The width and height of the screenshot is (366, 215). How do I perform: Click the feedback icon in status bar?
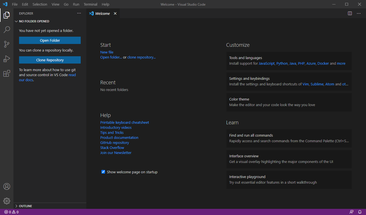pos(351,212)
